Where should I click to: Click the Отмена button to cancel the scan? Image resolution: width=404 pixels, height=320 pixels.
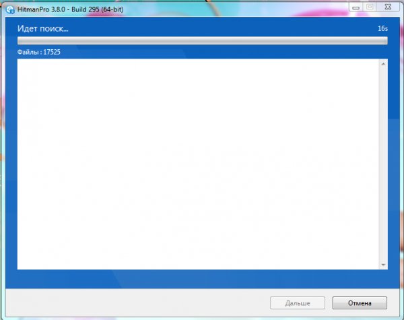coord(360,302)
